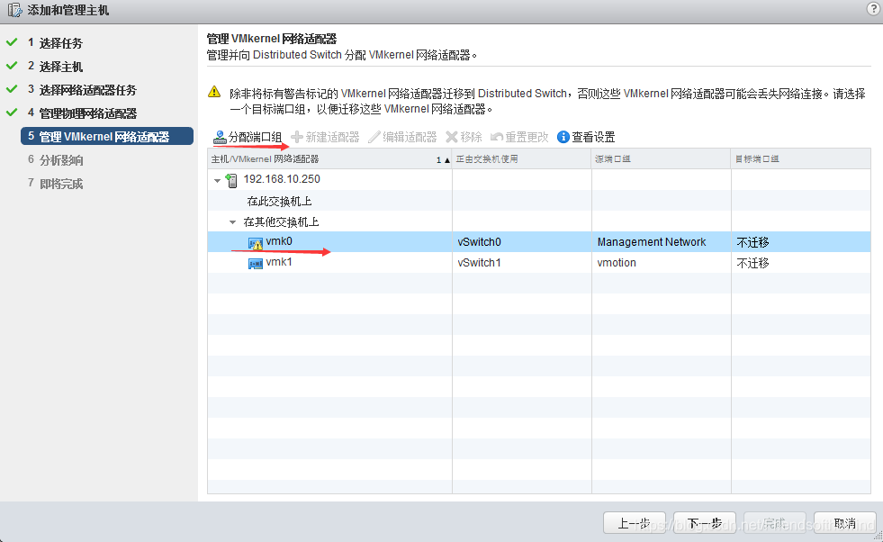Click the Reset changes (重置更改) toolbar item

[519, 137]
